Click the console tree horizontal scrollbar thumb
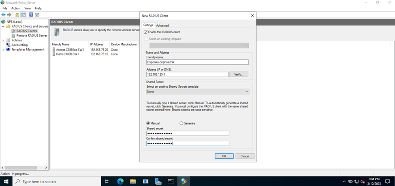 [x=21, y=168]
